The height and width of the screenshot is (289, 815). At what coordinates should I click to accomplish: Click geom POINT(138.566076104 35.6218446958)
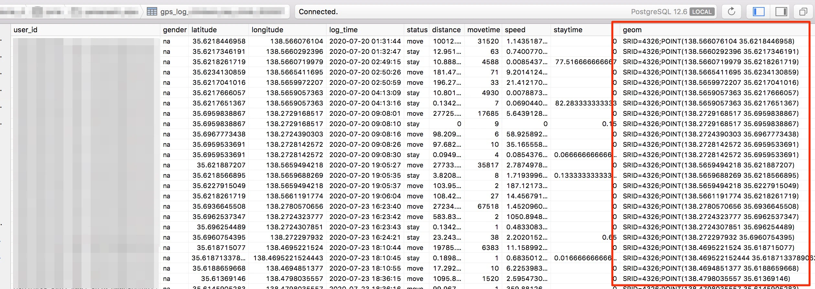tap(709, 41)
